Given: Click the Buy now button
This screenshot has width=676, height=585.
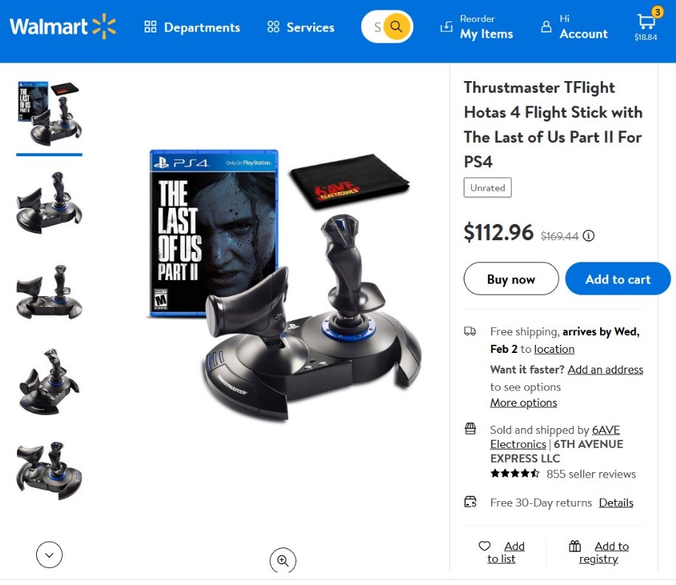Looking at the screenshot, I should [x=511, y=279].
